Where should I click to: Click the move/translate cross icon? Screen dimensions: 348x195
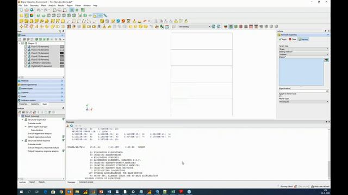pos(21,27)
